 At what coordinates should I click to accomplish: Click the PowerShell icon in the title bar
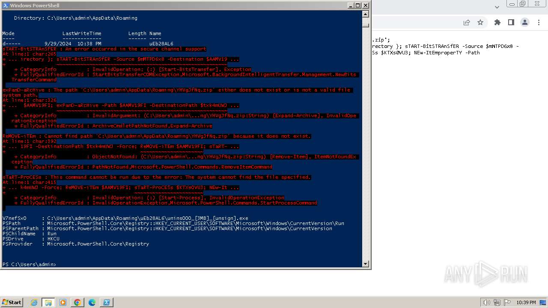click(x=5, y=6)
